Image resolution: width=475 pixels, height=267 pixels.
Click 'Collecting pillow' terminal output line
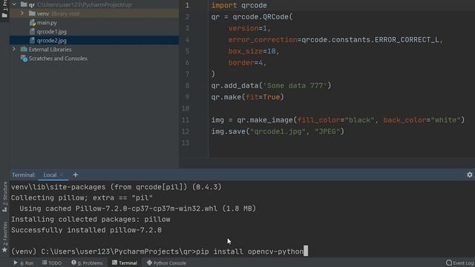click(82, 198)
